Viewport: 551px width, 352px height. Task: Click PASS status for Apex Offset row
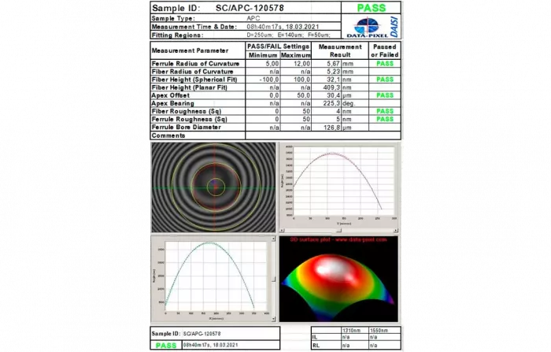(385, 95)
